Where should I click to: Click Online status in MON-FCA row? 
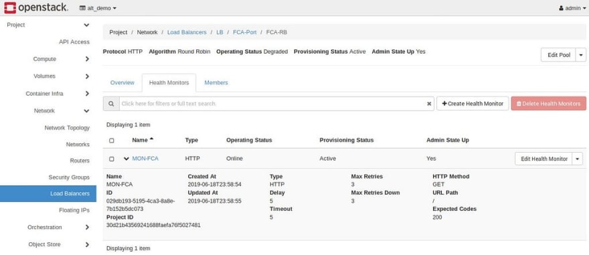tap(234, 159)
